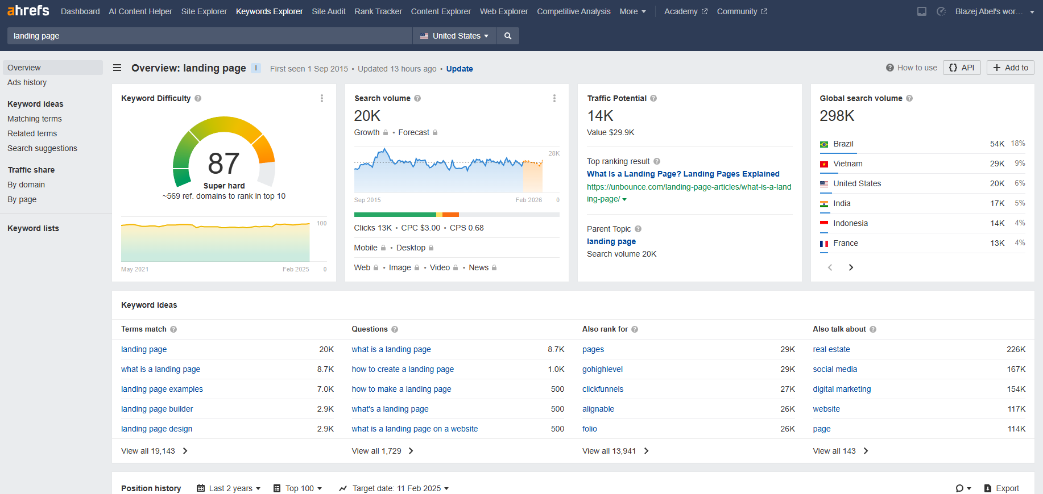Open Top 100 positions dropdown
The width and height of the screenshot is (1043, 494).
(297, 488)
